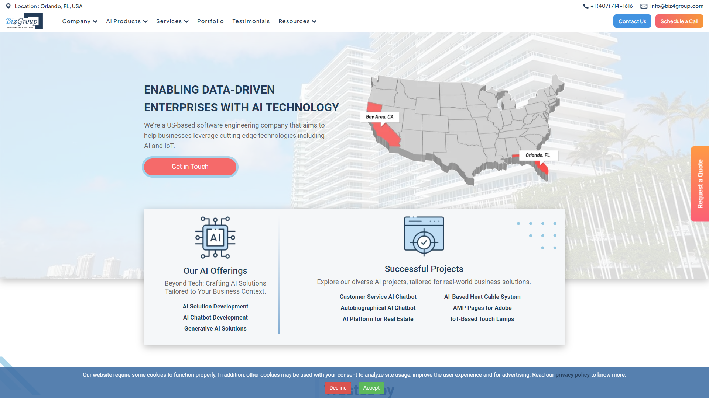
Task: Accept the cookies consent
Action: pos(371,388)
